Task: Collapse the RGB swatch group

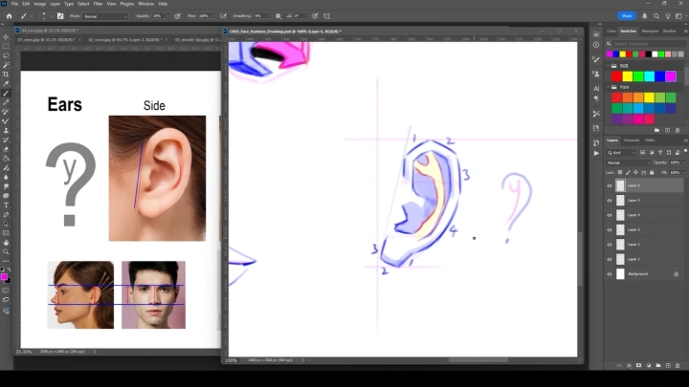Action: [609, 67]
